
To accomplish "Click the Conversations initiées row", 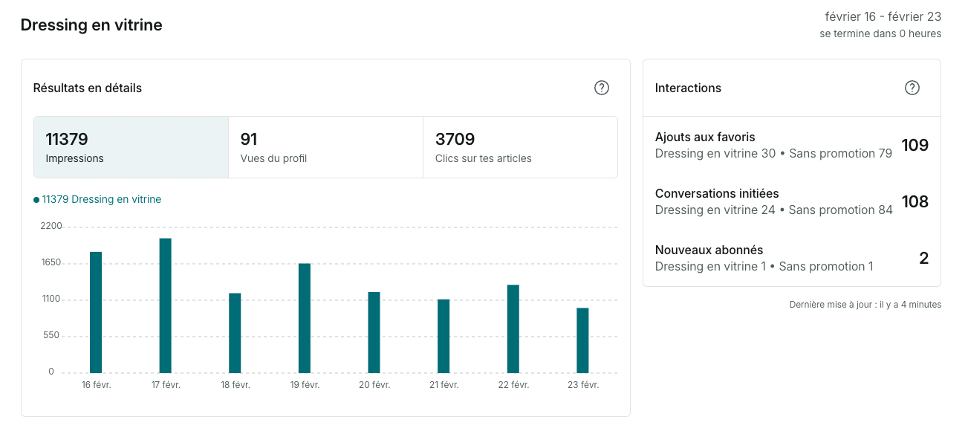I will [x=791, y=201].
